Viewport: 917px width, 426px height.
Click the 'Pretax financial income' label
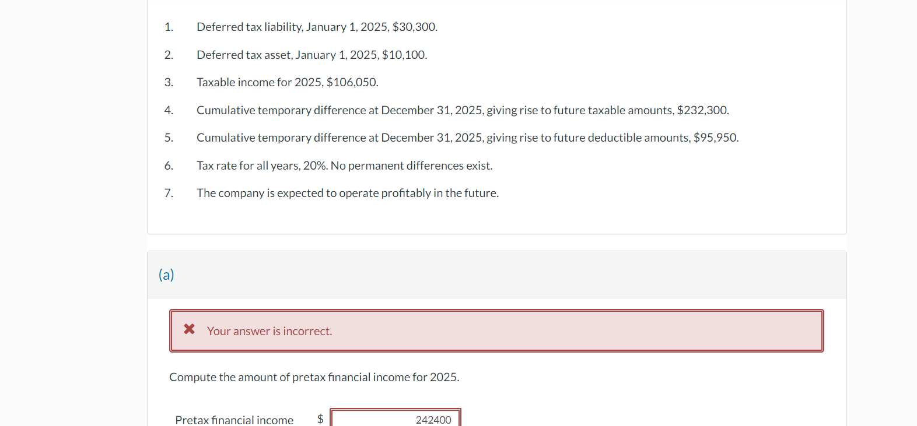tap(234, 420)
